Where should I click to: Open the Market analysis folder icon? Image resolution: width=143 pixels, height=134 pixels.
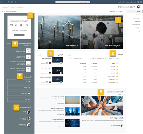click(x=117, y=76)
